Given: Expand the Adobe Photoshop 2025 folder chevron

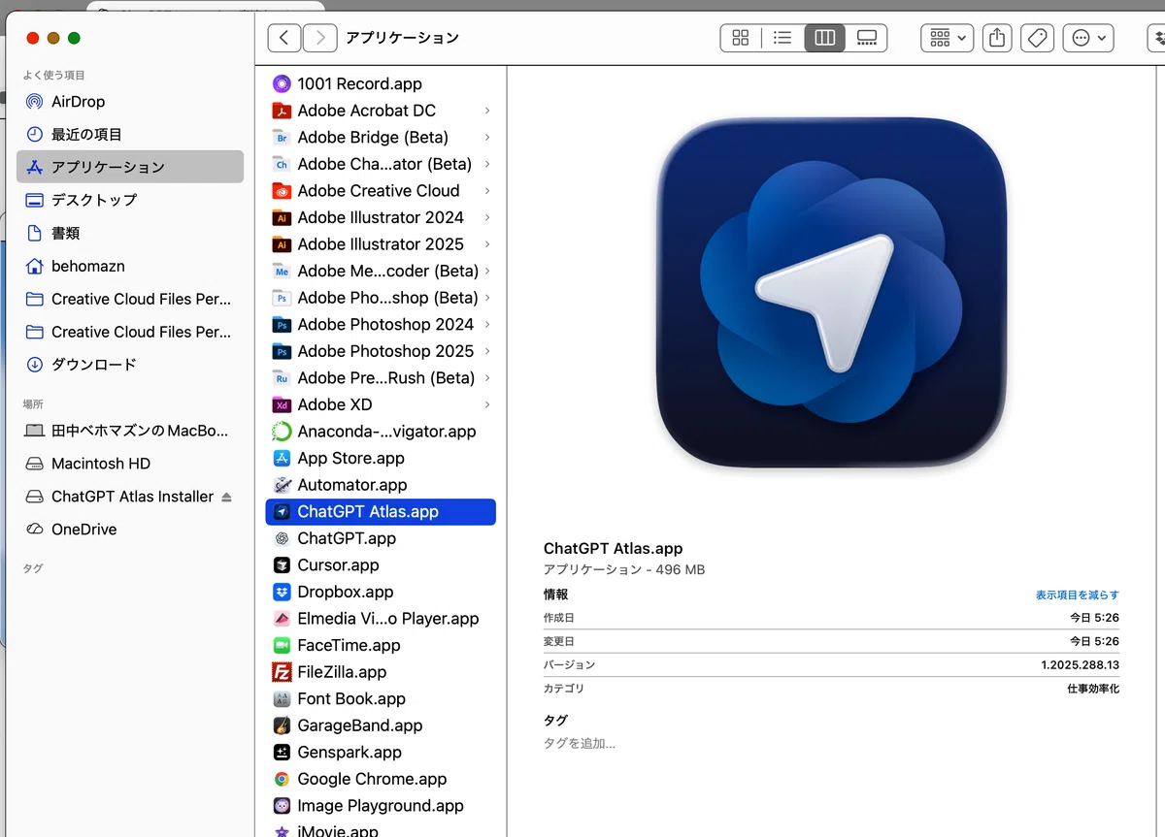Looking at the screenshot, I should tap(486, 351).
